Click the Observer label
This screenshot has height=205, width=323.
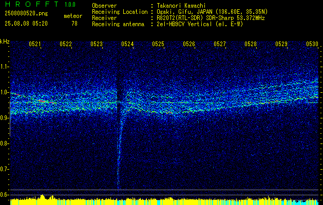[104, 6]
